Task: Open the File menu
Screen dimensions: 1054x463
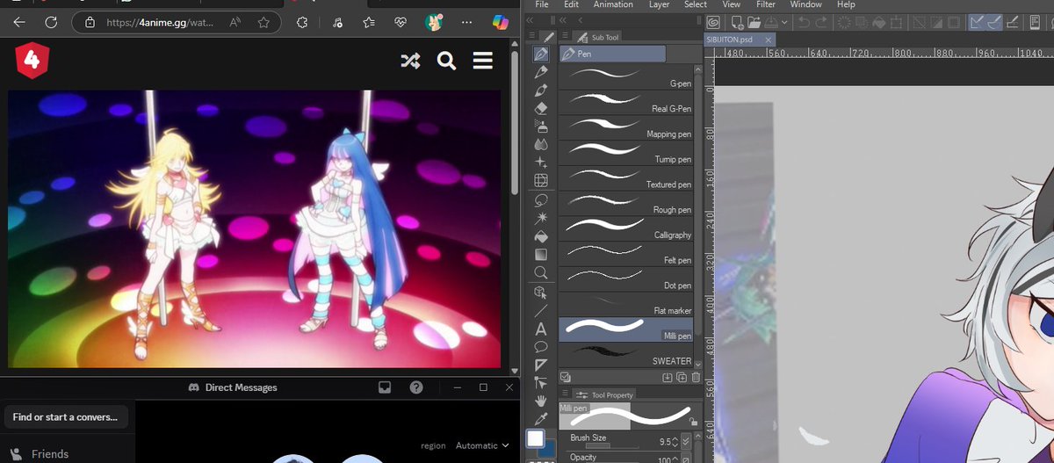Action: [x=542, y=4]
